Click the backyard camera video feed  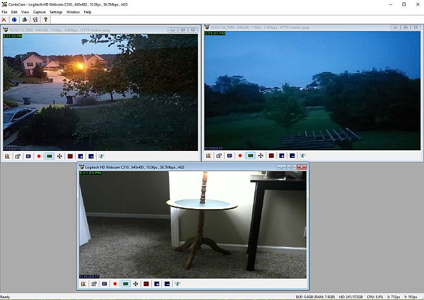[313, 91]
